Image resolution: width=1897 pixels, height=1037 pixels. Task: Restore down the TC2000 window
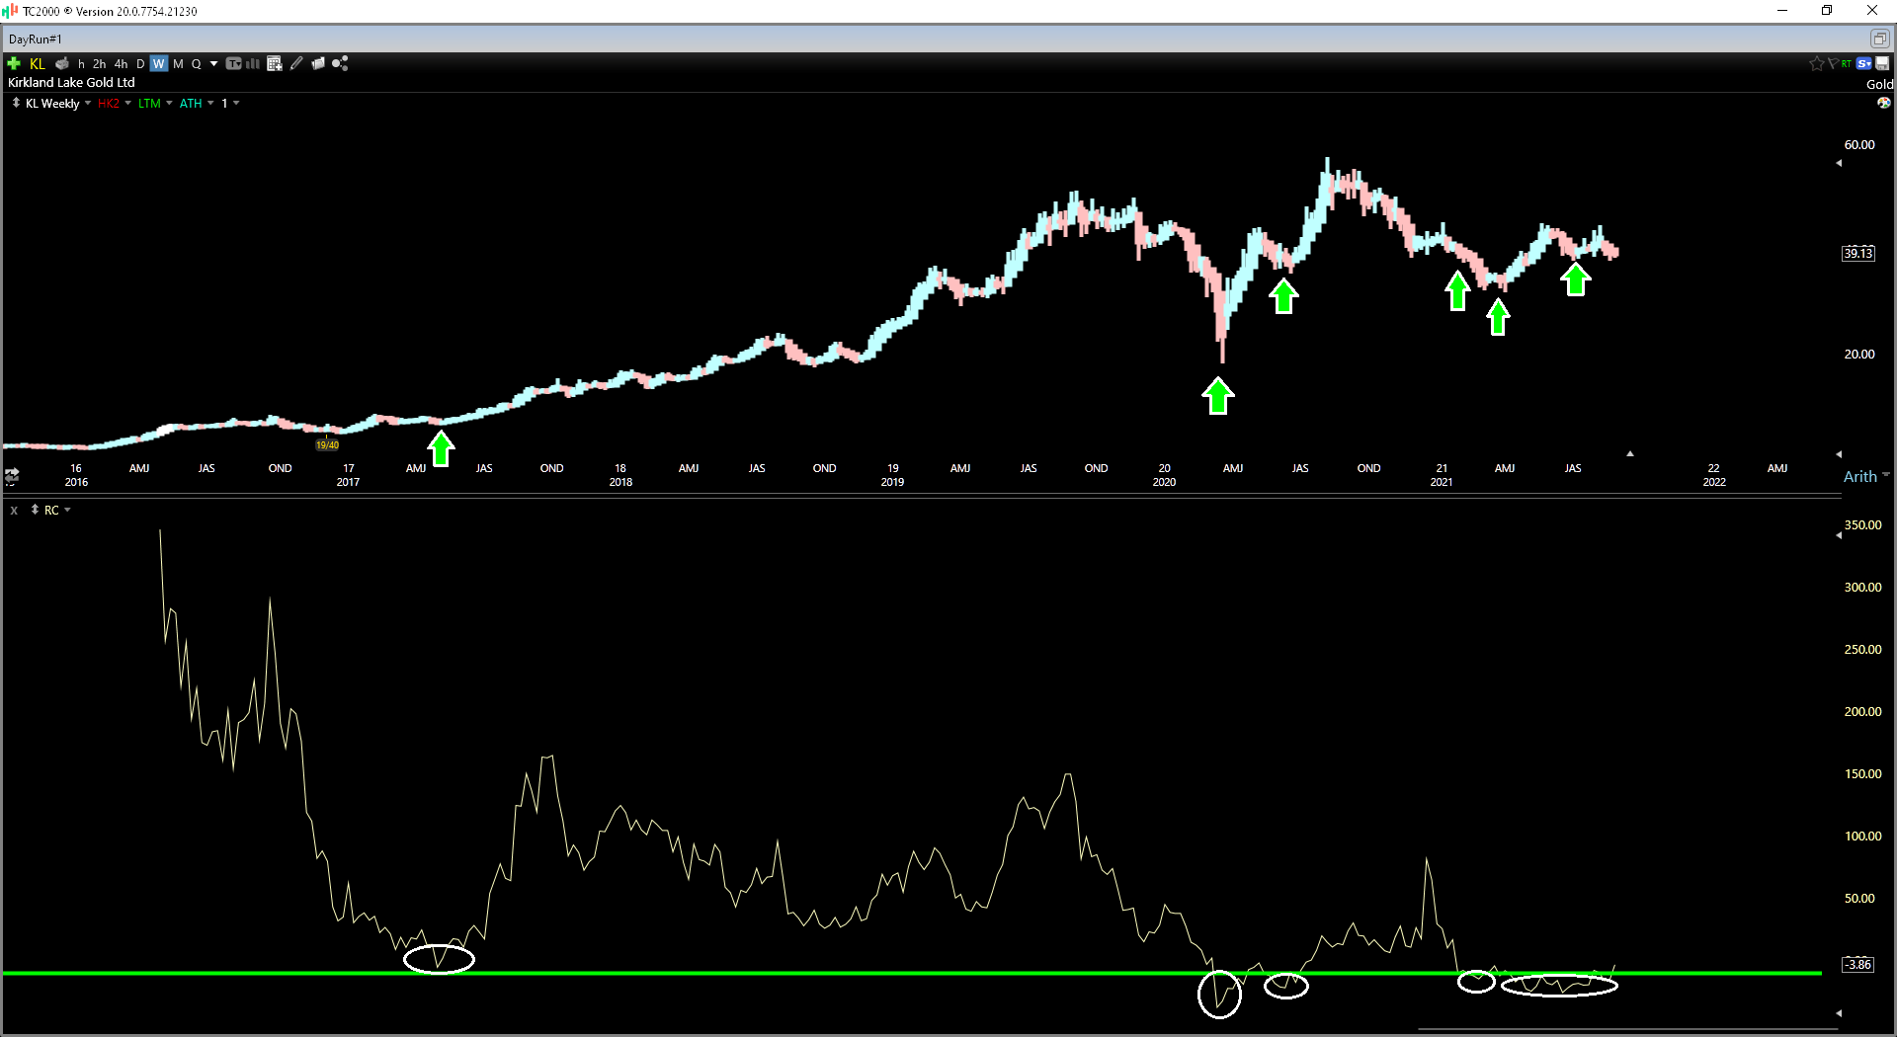point(1827,11)
